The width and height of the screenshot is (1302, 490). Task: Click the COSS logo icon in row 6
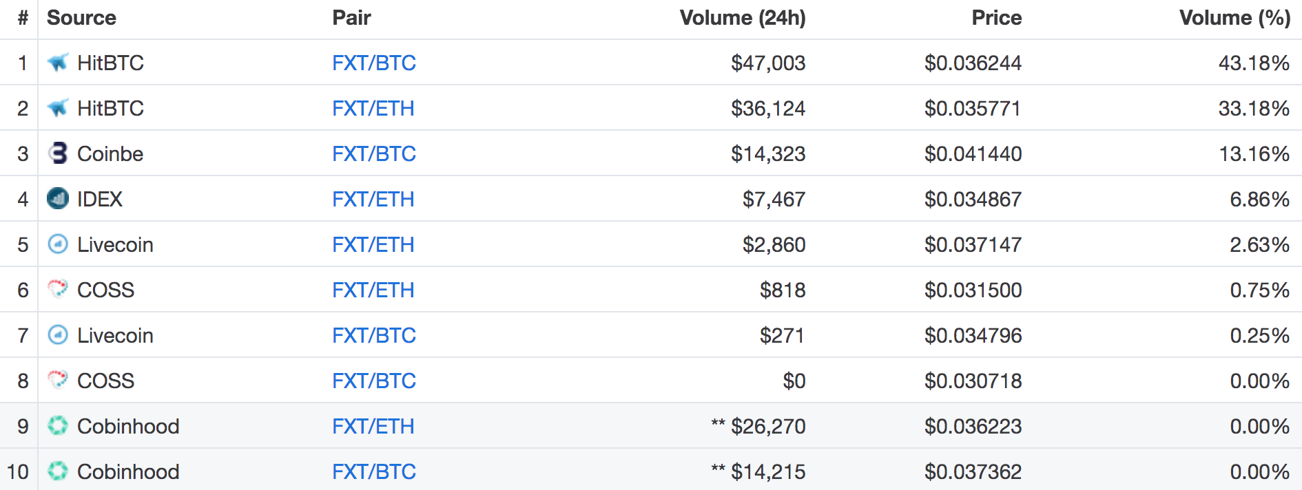[x=58, y=288]
